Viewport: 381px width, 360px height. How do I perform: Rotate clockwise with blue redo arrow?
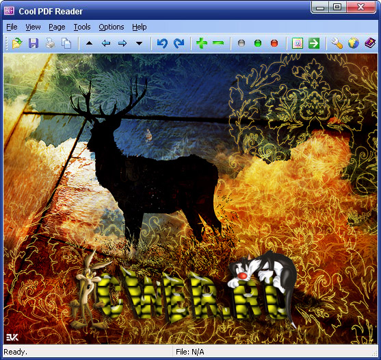point(179,43)
